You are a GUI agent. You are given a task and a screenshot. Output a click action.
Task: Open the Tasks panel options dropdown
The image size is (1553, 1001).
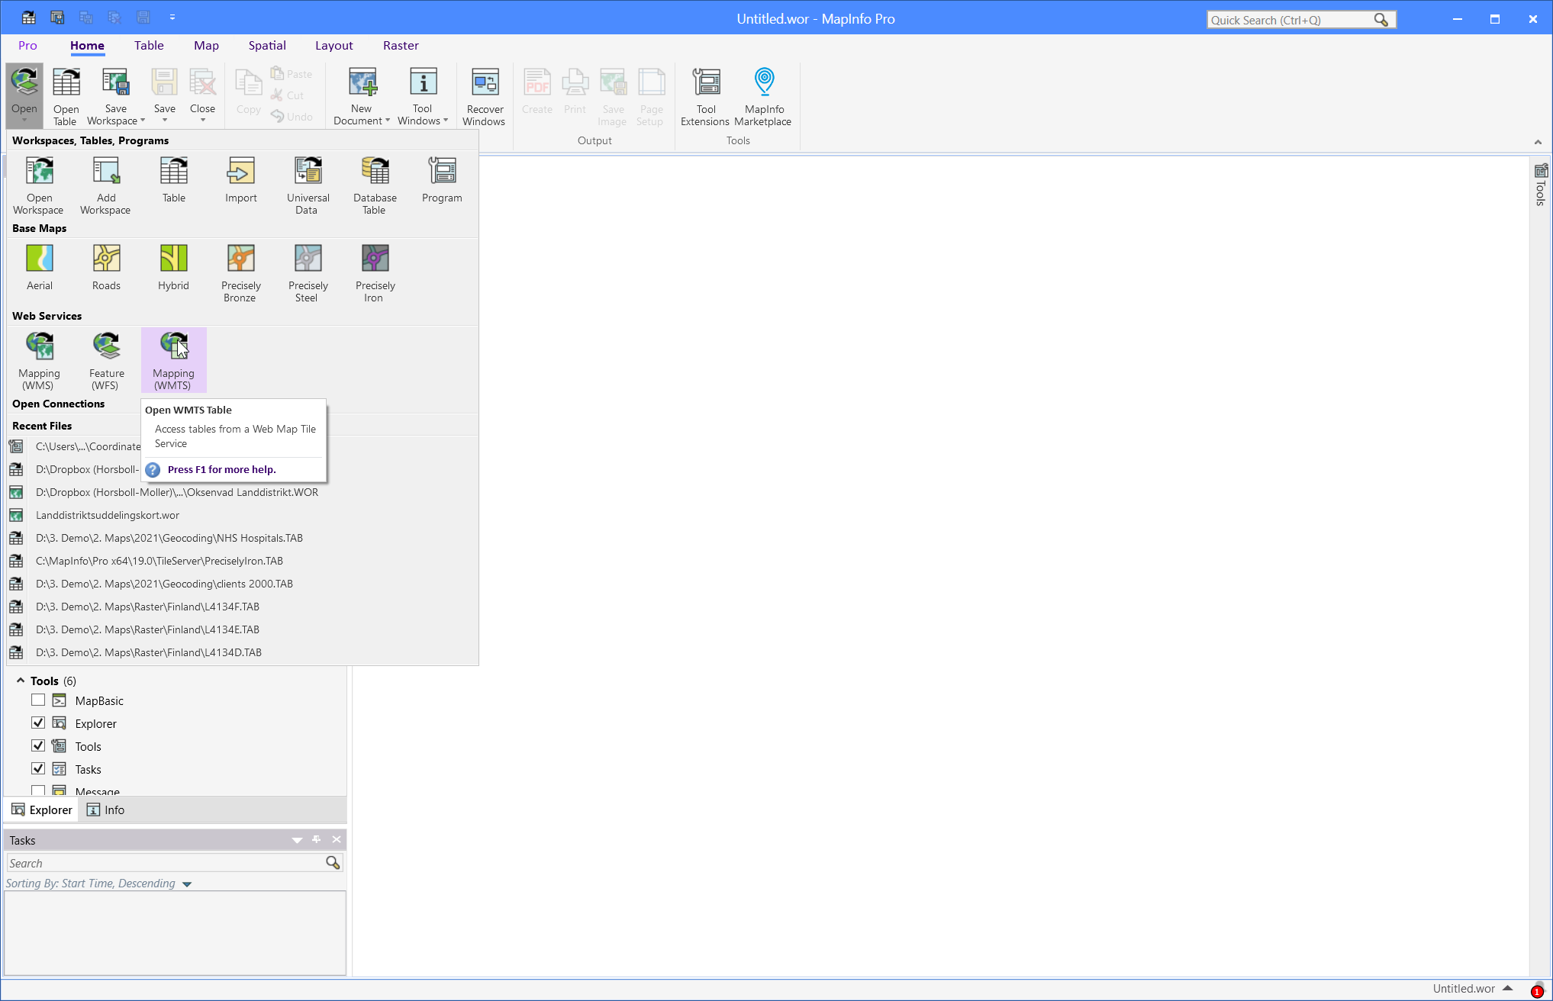coord(297,840)
